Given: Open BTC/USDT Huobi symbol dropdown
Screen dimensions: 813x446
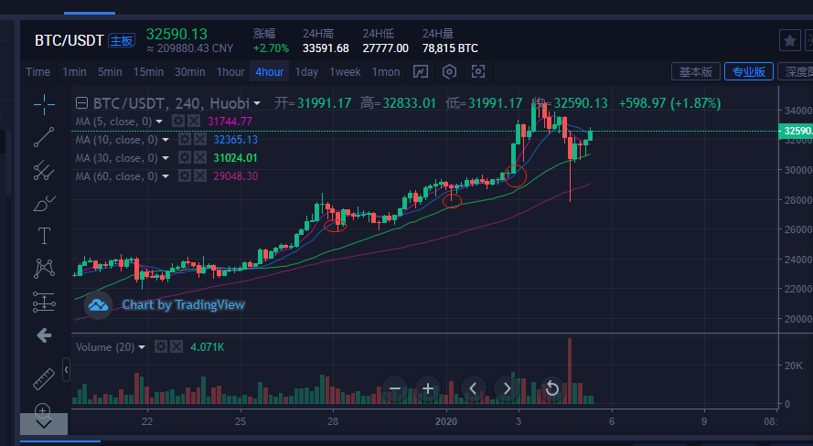Looking at the screenshot, I should click(257, 103).
